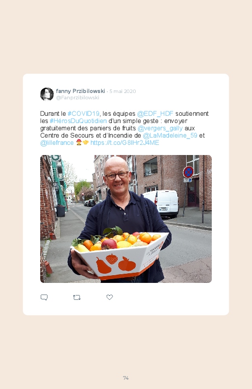This screenshot has height=389, width=252.
Task: Click the retweet arrows icon
Action: point(77,297)
